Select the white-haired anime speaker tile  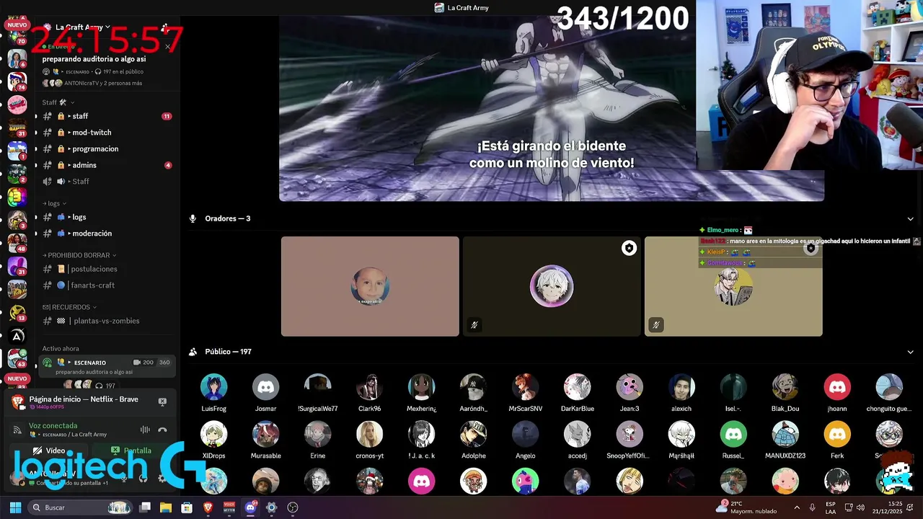552,286
